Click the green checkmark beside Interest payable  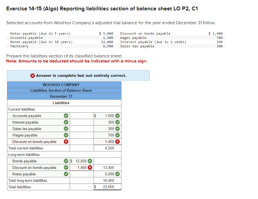(x=65, y=122)
